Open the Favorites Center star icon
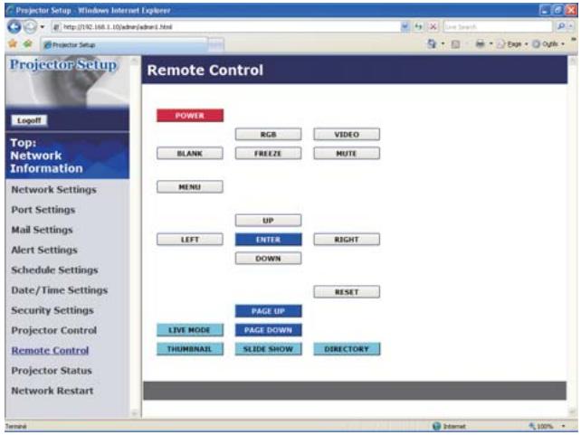This screenshot has height=435, width=581. pyautogui.click(x=13, y=44)
